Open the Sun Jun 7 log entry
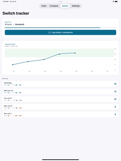121x161 pixels. tap(61, 114)
